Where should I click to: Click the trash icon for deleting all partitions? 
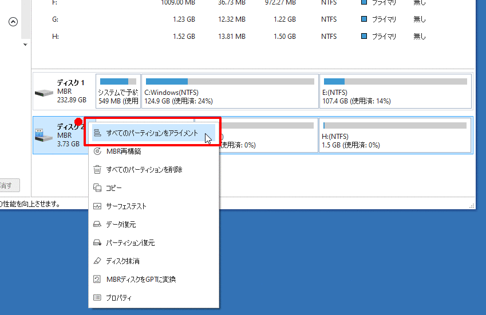[x=97, y=170]
